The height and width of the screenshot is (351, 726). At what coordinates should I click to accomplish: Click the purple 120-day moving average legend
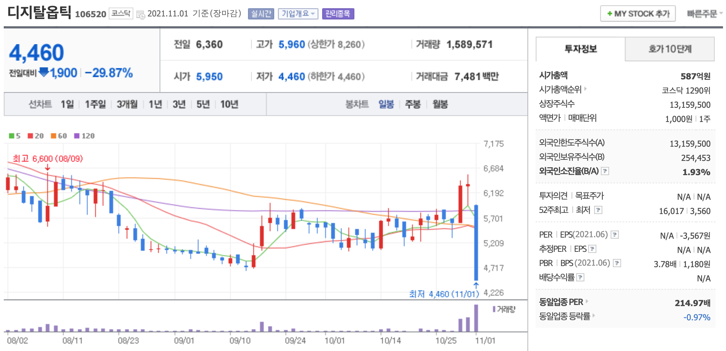click(84, 136)
